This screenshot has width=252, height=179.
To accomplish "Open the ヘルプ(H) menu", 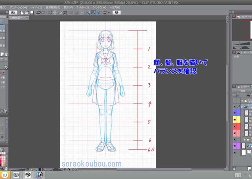I will [115, 7].
